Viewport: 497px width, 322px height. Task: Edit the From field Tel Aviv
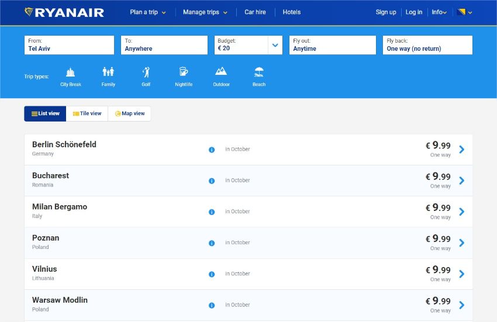(x=69, y=45)
